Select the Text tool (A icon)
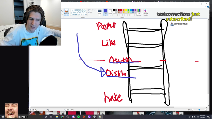The height and width of the screenshot is (119, 212). point(62,11)
